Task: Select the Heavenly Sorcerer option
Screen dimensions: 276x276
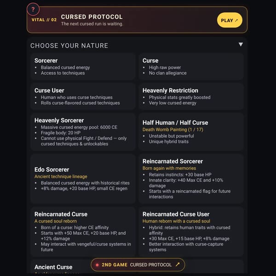Action: pyautogui.click(x=83, y=132)
